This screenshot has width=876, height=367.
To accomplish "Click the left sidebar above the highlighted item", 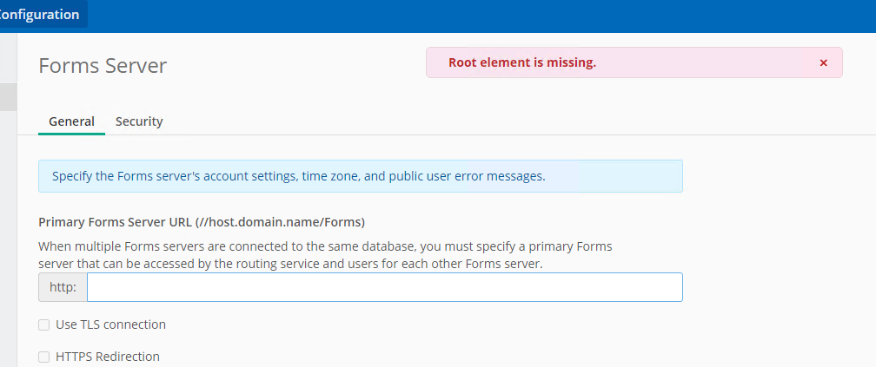I will click(9, 58).
